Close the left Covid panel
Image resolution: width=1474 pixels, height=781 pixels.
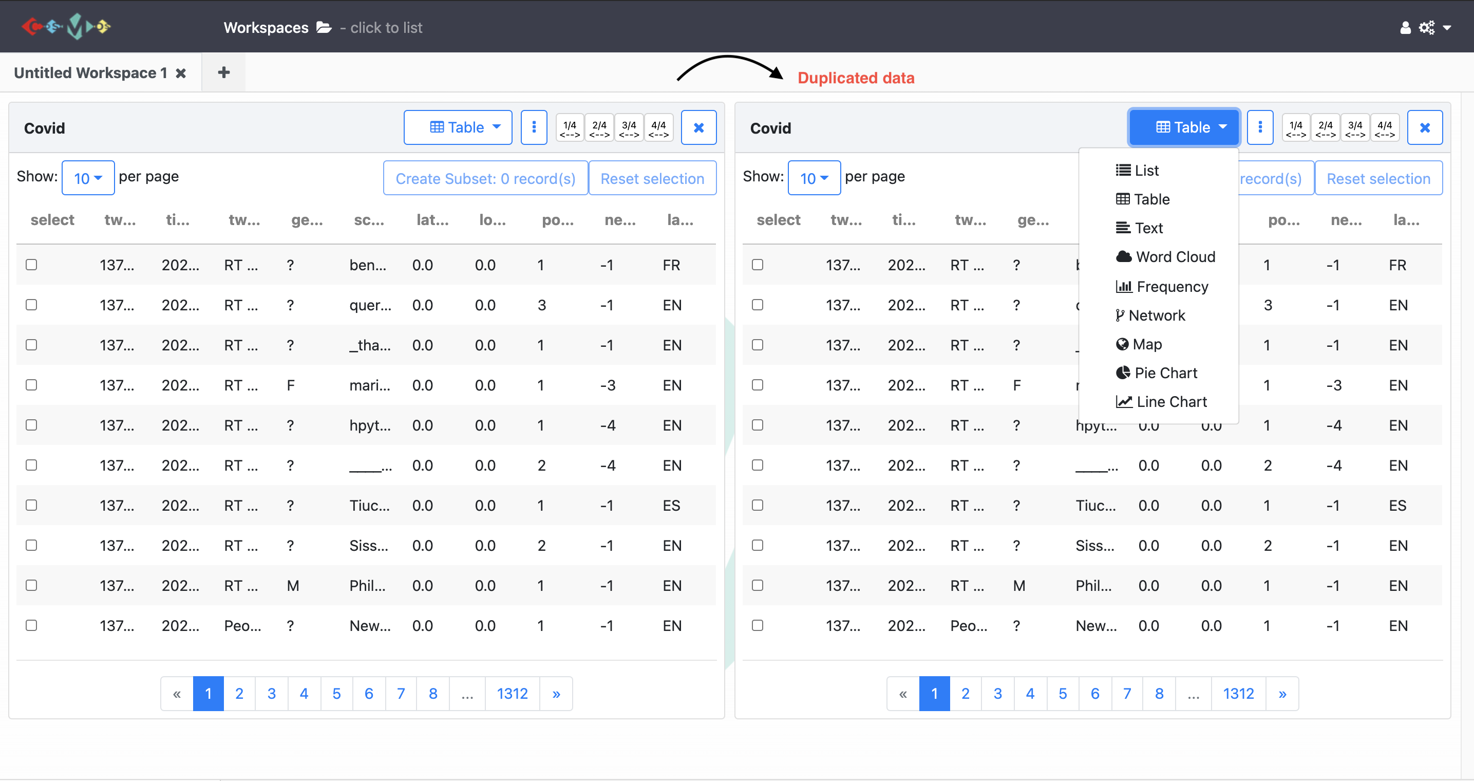pos(698,127)
